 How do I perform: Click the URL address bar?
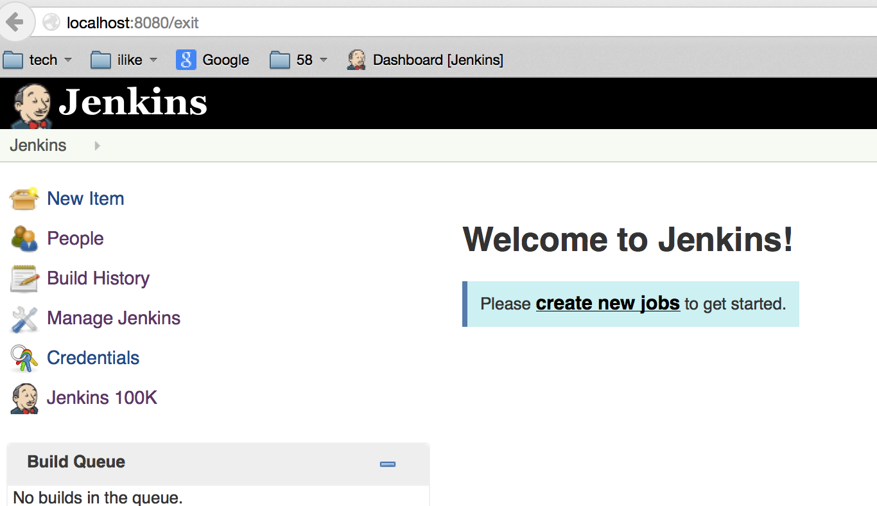pyautogui.click(x=449, y=23)
